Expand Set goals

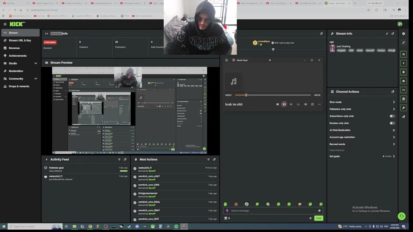394,156
